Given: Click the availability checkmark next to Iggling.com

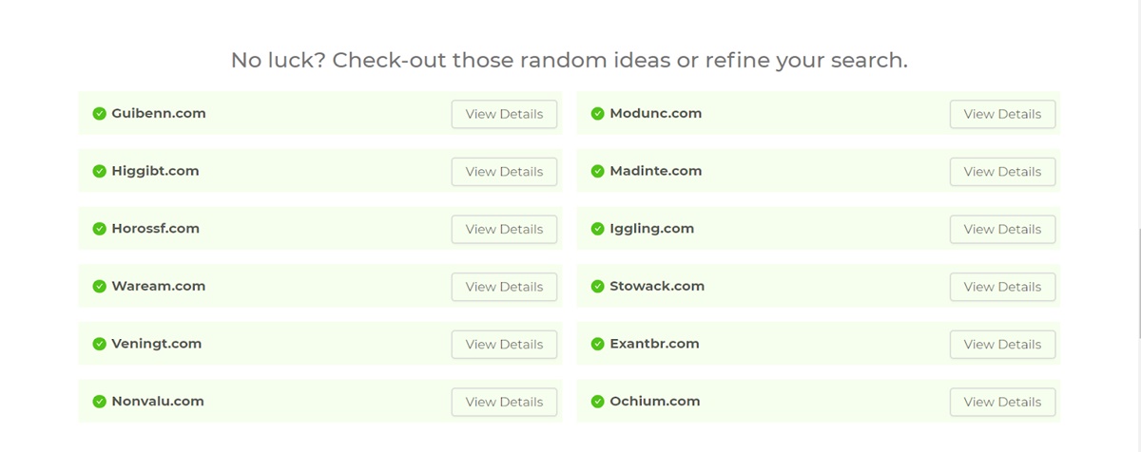Looking at the screenshot, I should click(x=597, y=229).
